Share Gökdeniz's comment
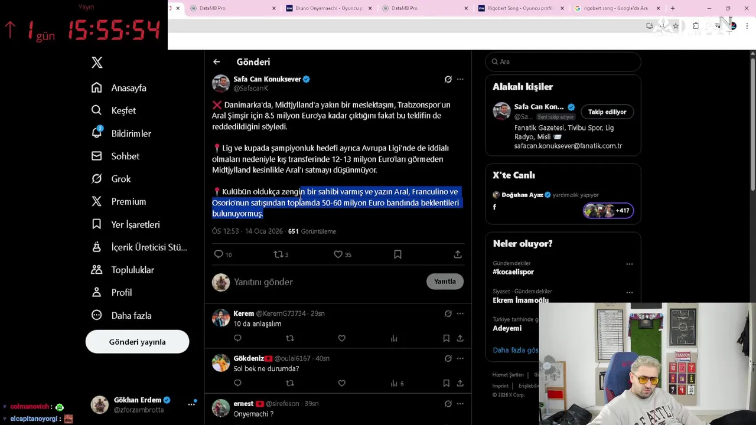Image resolution: width=756 pixels, height=425 pixels. [460, 383]
